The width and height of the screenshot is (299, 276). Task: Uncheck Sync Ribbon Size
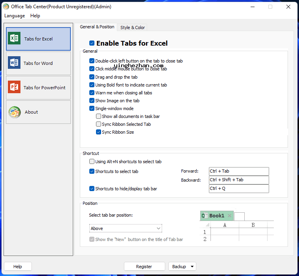tap(98, 132)
